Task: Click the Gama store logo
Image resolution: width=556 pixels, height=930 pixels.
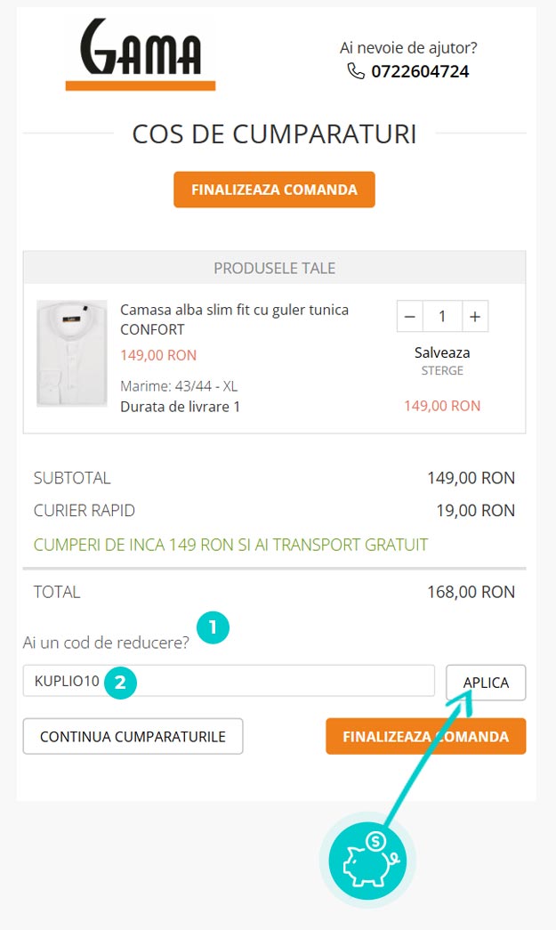Action: coord(141,53)
